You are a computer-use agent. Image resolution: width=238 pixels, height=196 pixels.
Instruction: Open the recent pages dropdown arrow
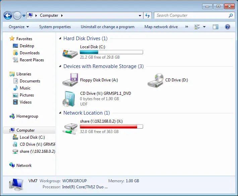tap(24, 16)
